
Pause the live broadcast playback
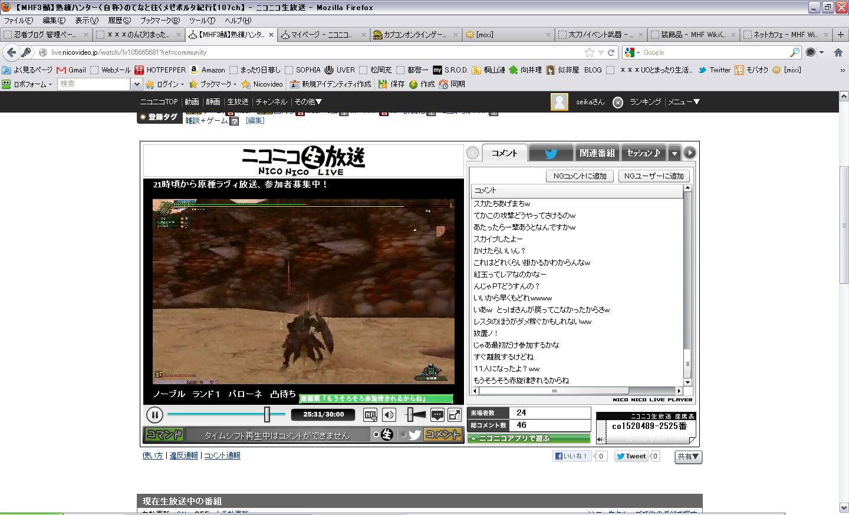154,415
